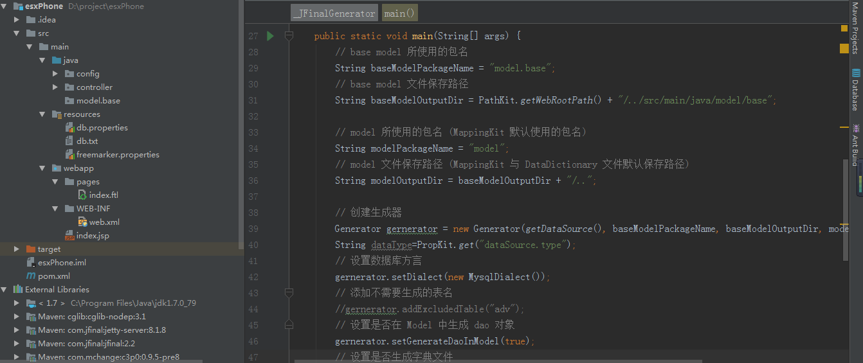This screenshot has width=863, height=363.
Task: Open the pom.xml Maven file
Action: pyautogui.click(x=54, y=276)
